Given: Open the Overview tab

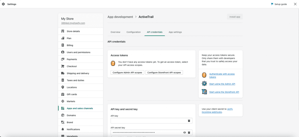Looking at the screenshot, I should coord(115,32).
